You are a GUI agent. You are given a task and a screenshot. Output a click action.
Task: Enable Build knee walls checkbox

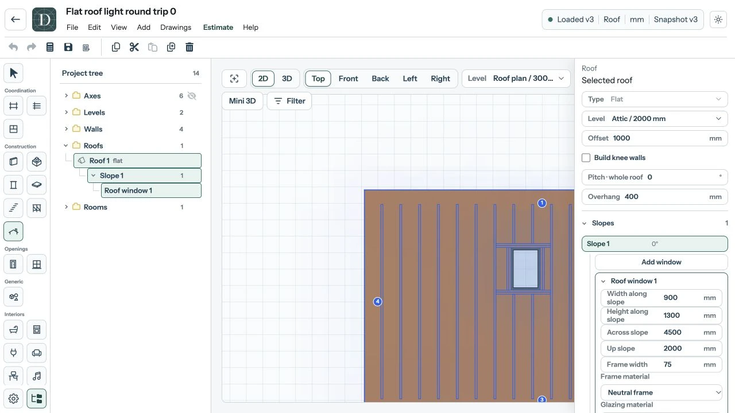point(586,158)
